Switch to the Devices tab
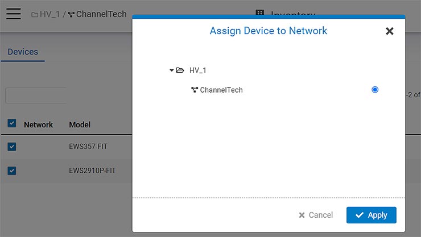The width and height of the screenshot is (421, 237). click(23, 52)
